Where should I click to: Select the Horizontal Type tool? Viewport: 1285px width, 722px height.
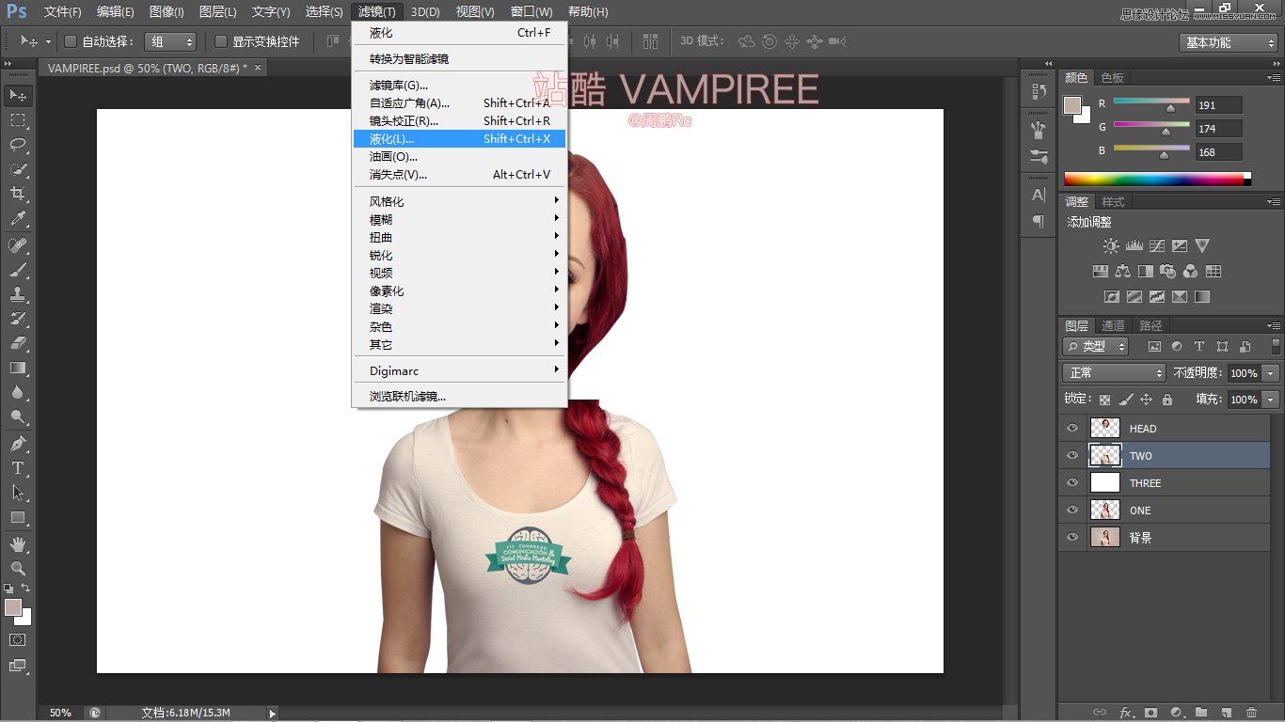(x=18, y=468)
